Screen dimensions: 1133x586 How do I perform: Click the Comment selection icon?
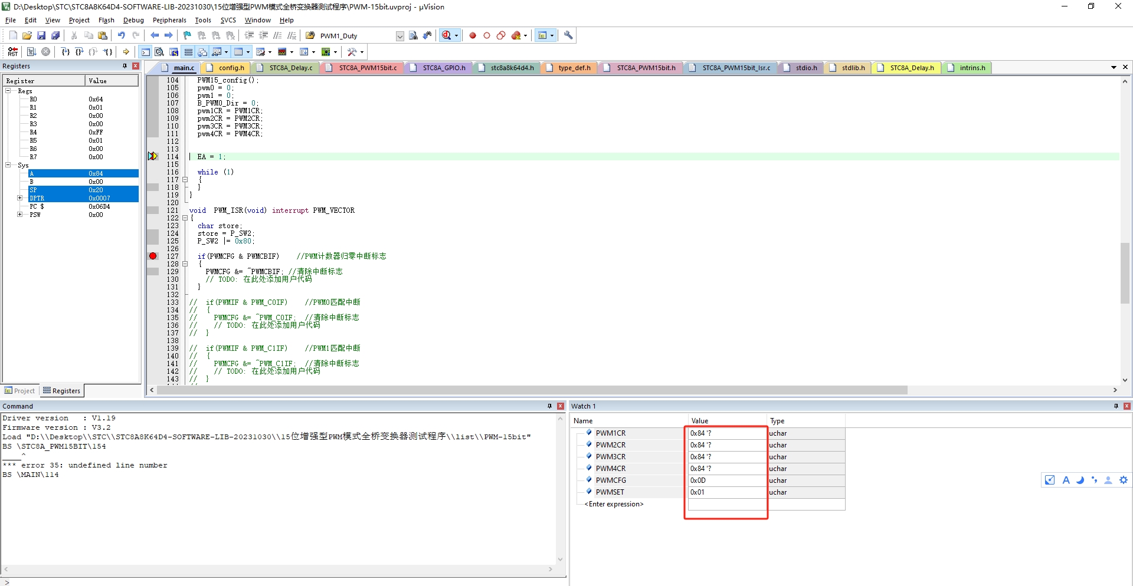277,35
